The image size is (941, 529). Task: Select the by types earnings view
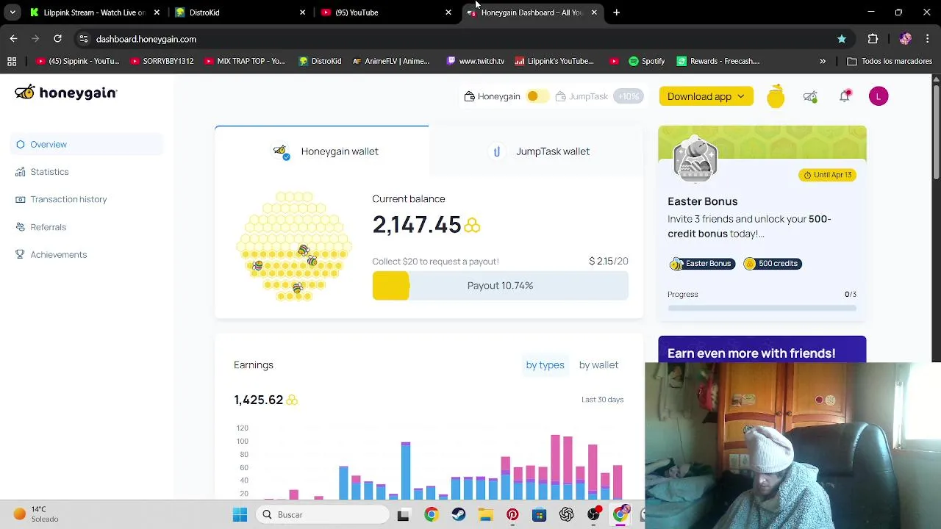coord(545,365)
